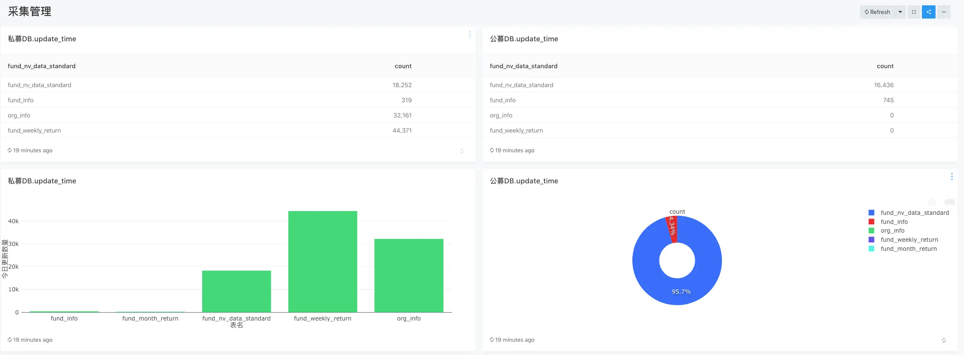The height and width of the screenshot is (355, 964).
Task: Open the blue share dashboard button
Action: [929, 12]
